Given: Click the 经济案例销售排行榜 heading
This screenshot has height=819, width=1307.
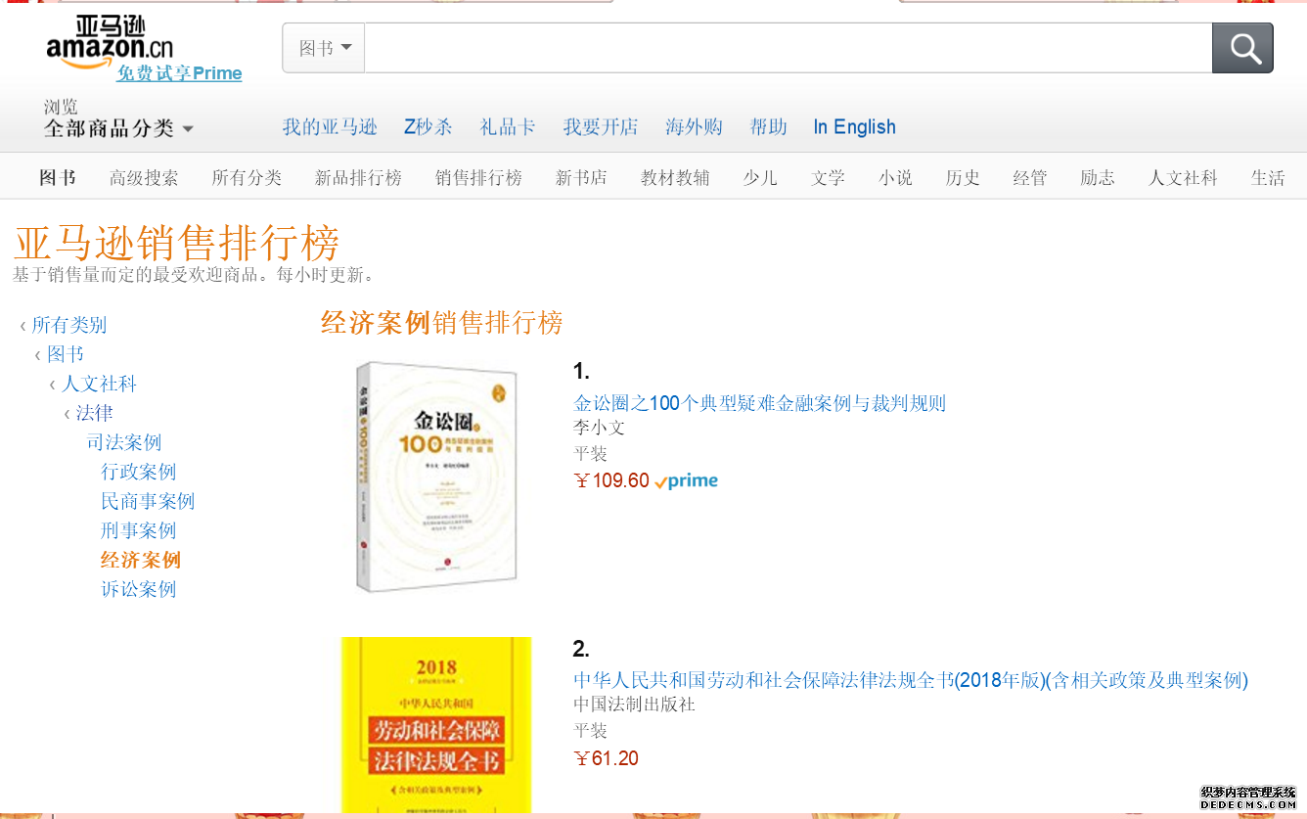Looking at the screenshot, I should tap(442, 323).
